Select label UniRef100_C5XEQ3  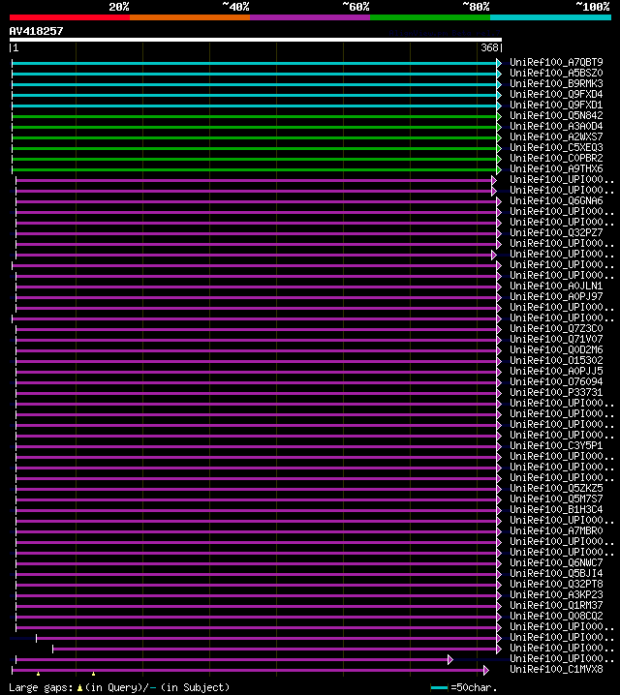556,147
